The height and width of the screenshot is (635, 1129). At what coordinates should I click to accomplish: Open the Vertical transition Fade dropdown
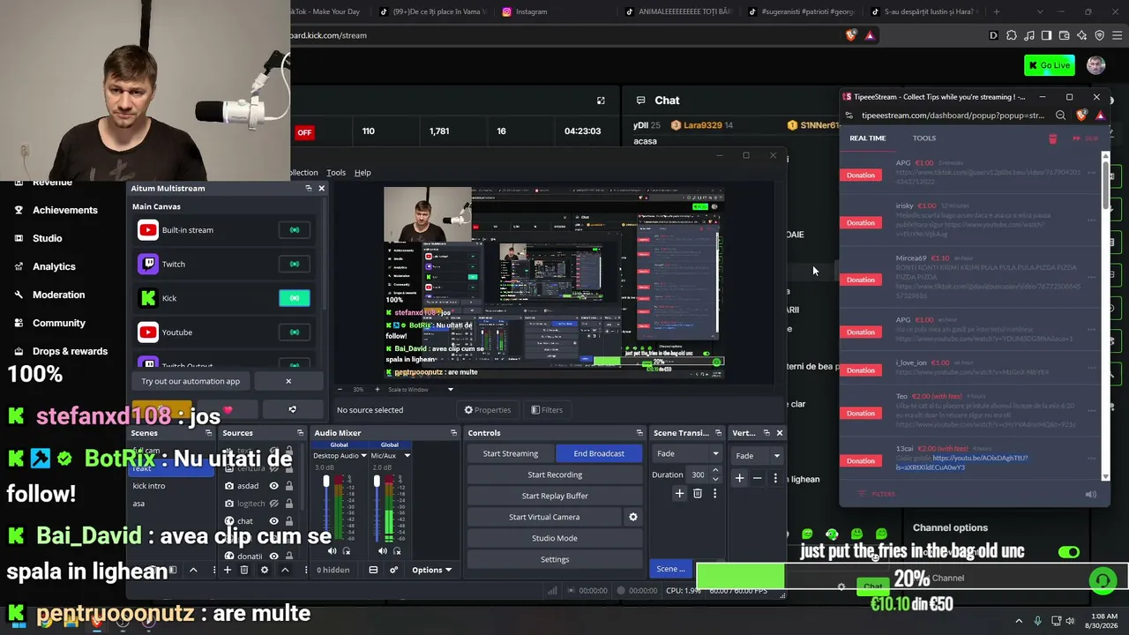click(x=758, y=456)
